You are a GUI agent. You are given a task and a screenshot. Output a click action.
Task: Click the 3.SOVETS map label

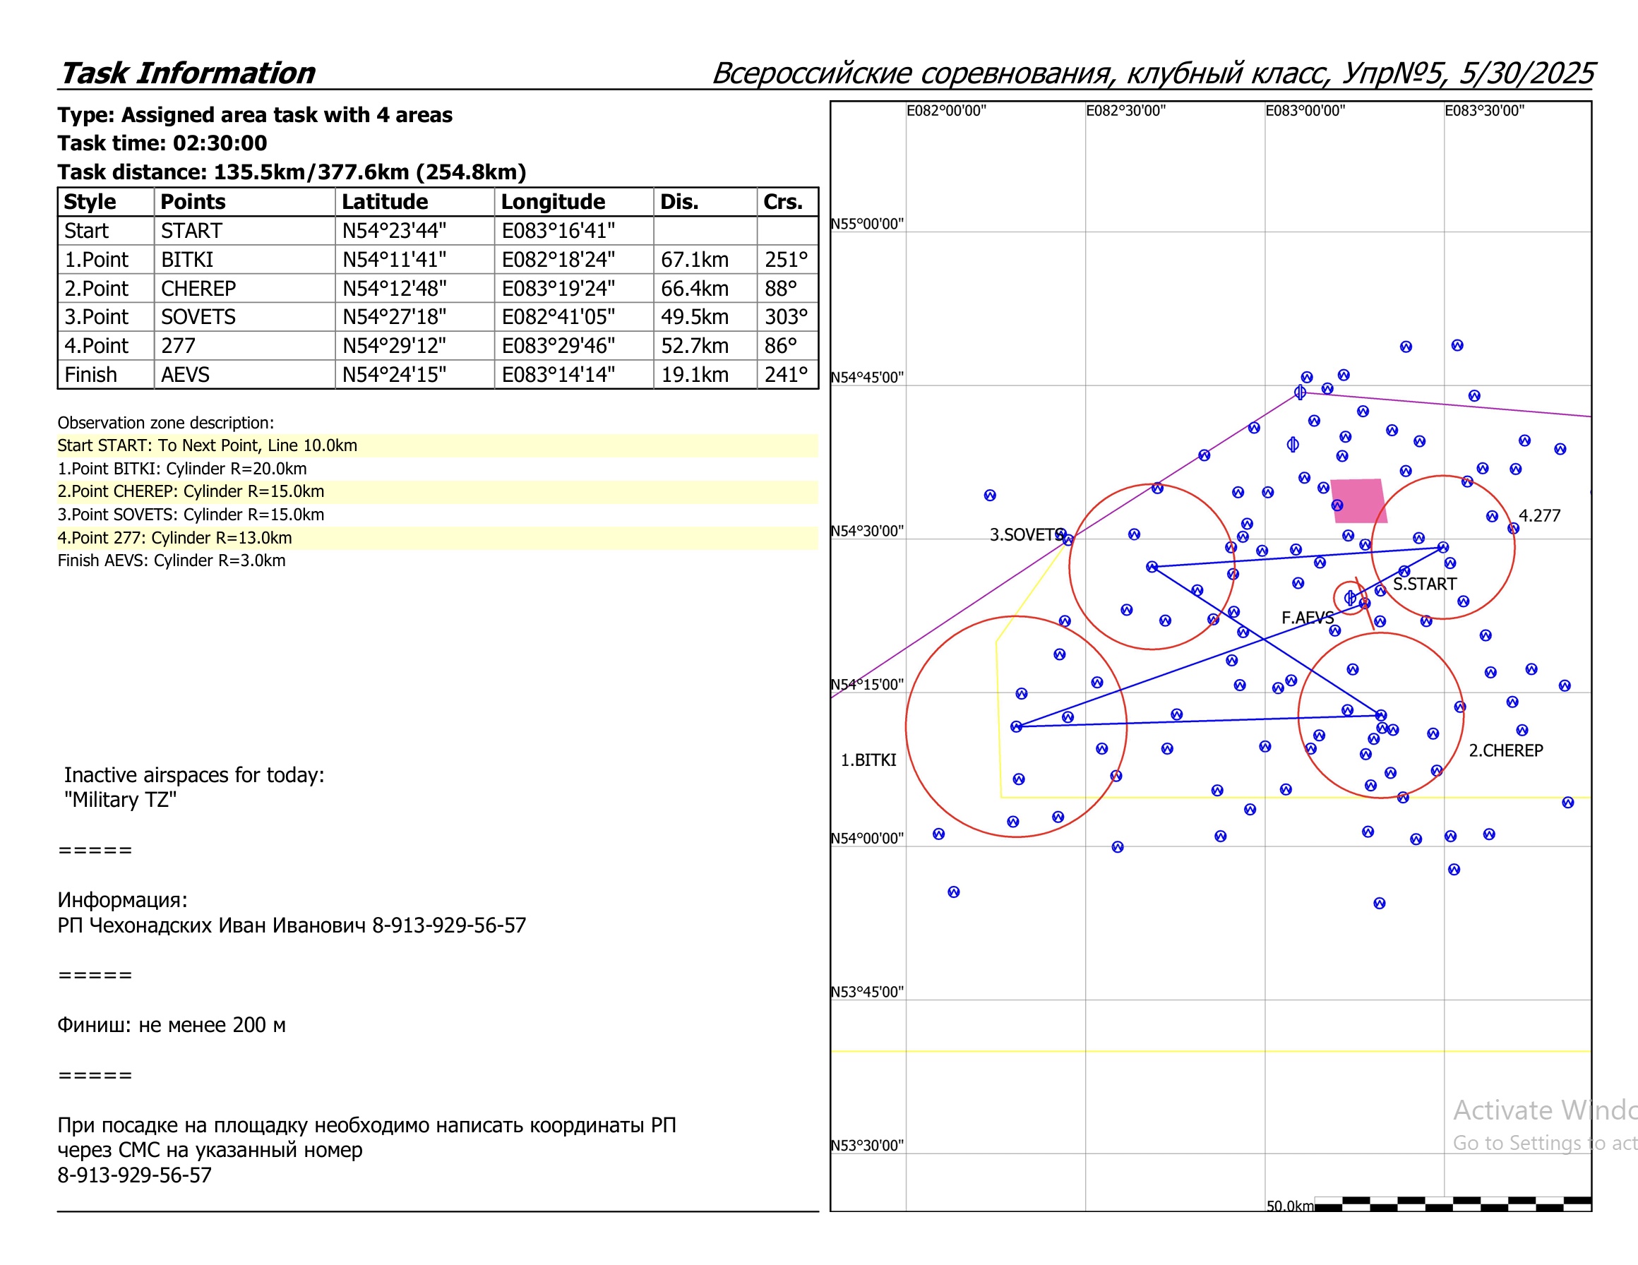[x=1024, y=534]
